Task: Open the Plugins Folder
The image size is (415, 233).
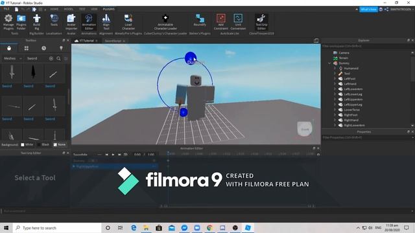Action: [21, 22]
